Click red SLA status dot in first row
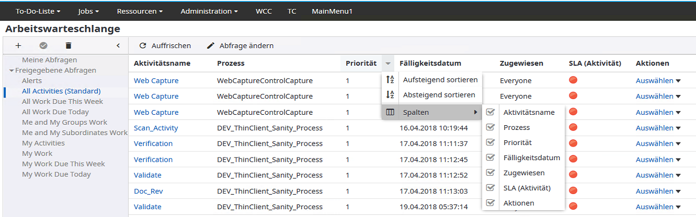 click(573, 80)
